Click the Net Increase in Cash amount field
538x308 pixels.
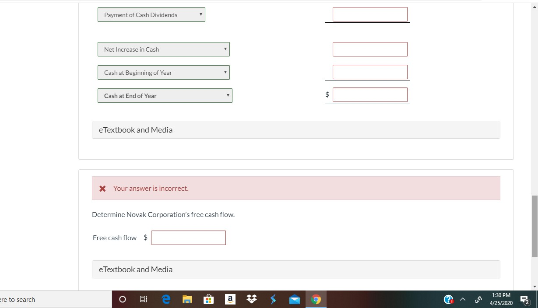click(x=370, y=49)
